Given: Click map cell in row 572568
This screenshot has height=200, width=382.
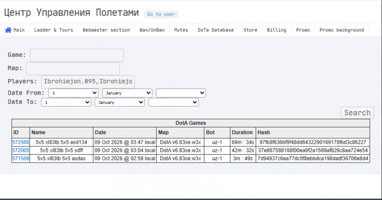Looking at the screenshot, I should pos(180,142).
